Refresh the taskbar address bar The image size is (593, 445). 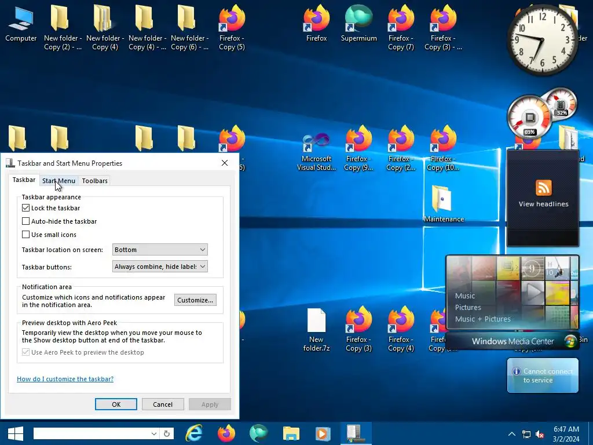[x=167, y=433]
